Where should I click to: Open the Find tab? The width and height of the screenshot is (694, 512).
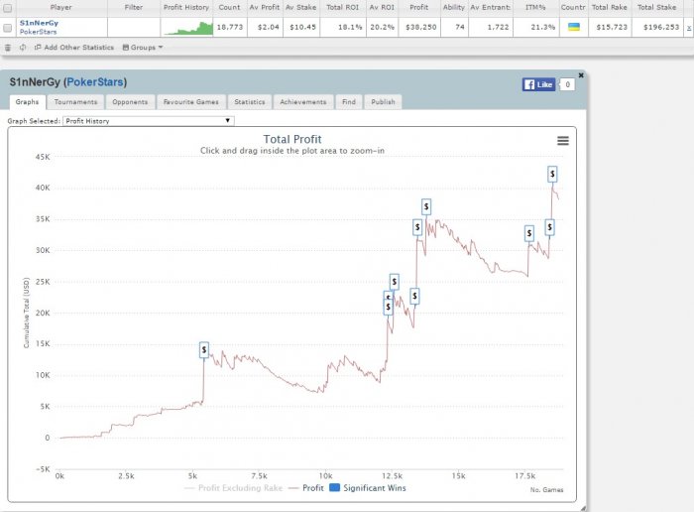[x=349, y=102]
